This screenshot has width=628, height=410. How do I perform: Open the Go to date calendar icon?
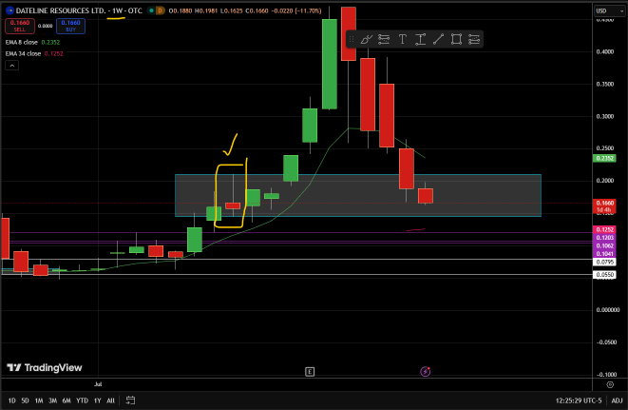[130, 400]
